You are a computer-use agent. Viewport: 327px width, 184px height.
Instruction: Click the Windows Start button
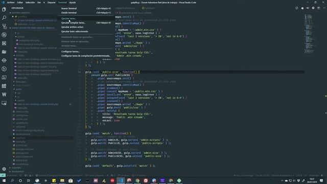coord(4,180)
